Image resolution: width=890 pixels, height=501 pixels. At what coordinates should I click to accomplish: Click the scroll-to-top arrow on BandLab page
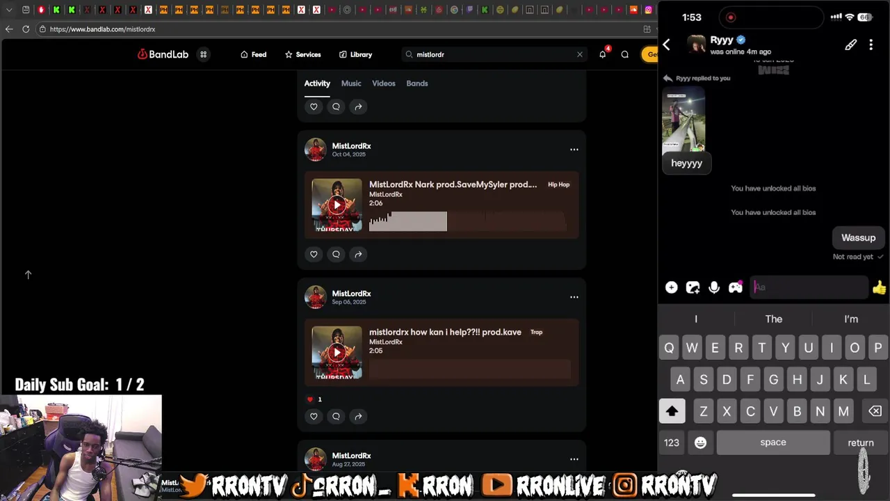pos(29,275)
